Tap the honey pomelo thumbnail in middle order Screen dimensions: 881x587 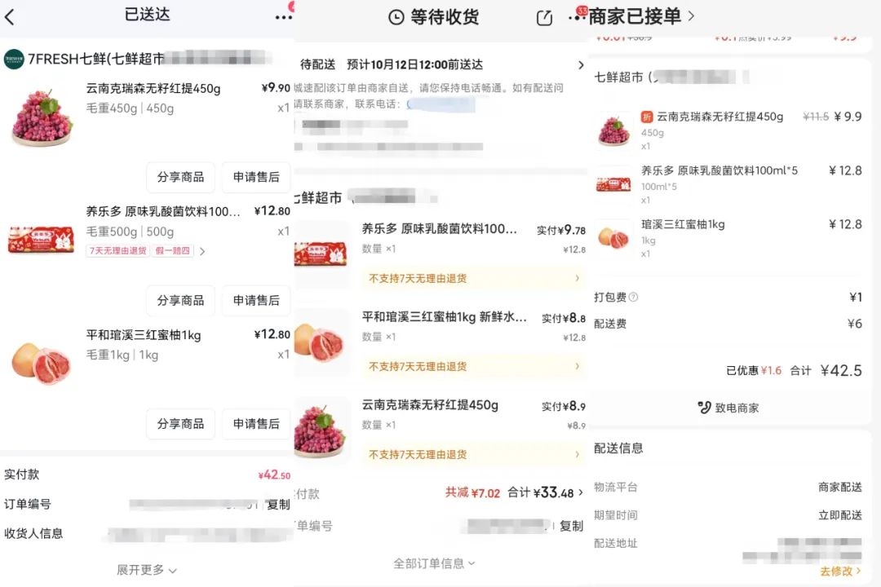(x=321, y=342)
